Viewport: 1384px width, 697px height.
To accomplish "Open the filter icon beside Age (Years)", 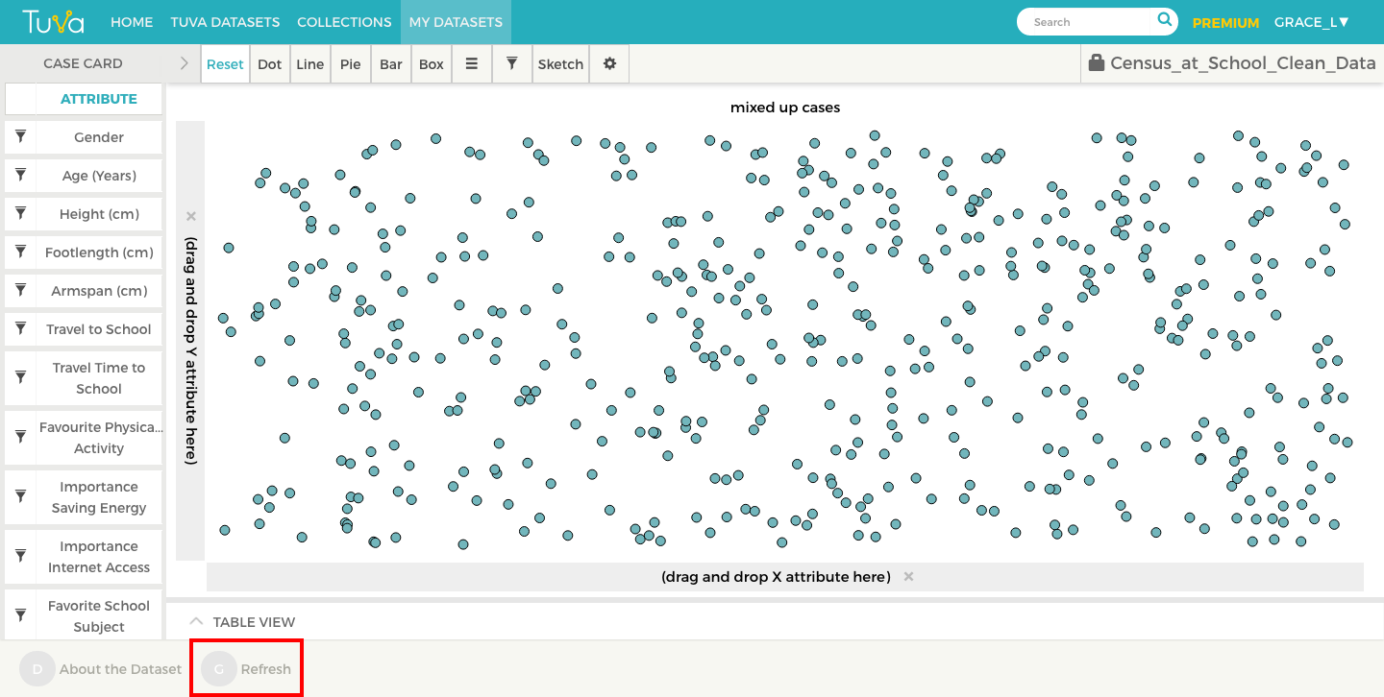I will [20, 175].
